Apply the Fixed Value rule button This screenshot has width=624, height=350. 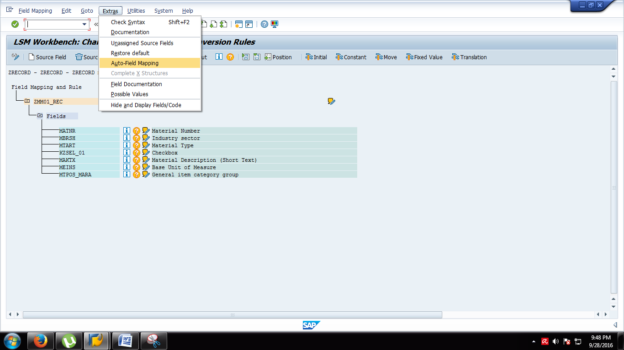(424, 57)
